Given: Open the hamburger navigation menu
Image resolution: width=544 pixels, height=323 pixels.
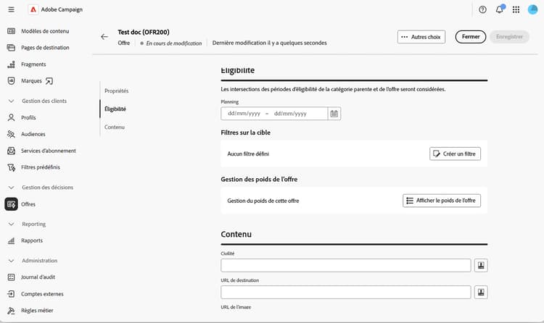Looking at the screenshot, I should (12, 9).
